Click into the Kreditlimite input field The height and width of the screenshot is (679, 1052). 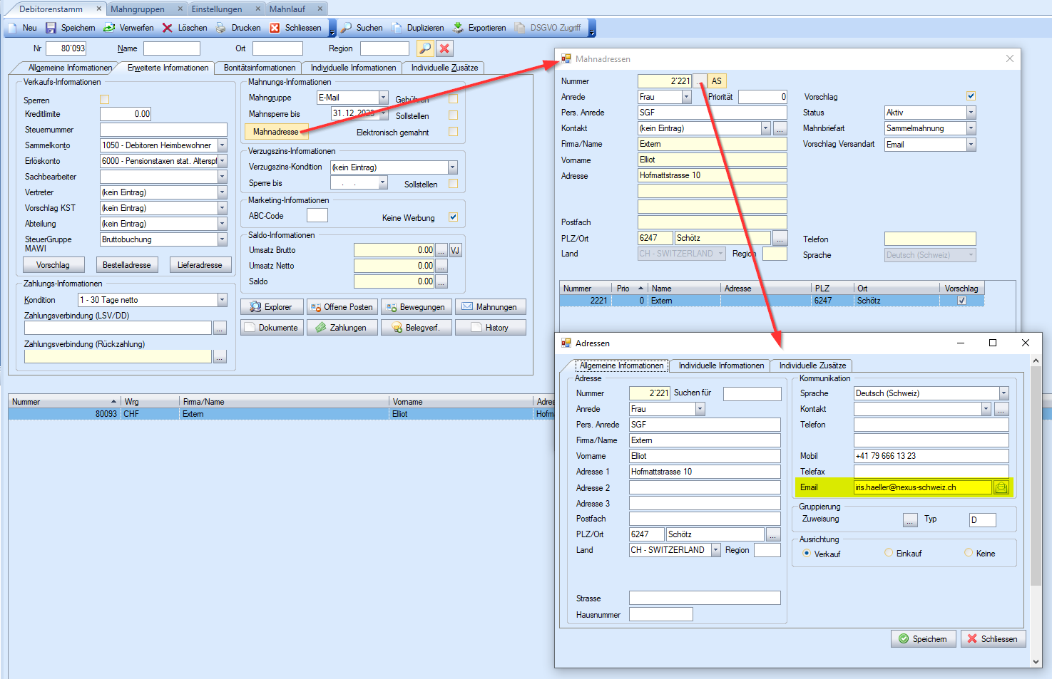pos(126,114)
